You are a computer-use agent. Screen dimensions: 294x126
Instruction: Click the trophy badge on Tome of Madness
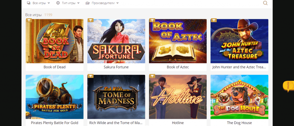tap(90, 76)
